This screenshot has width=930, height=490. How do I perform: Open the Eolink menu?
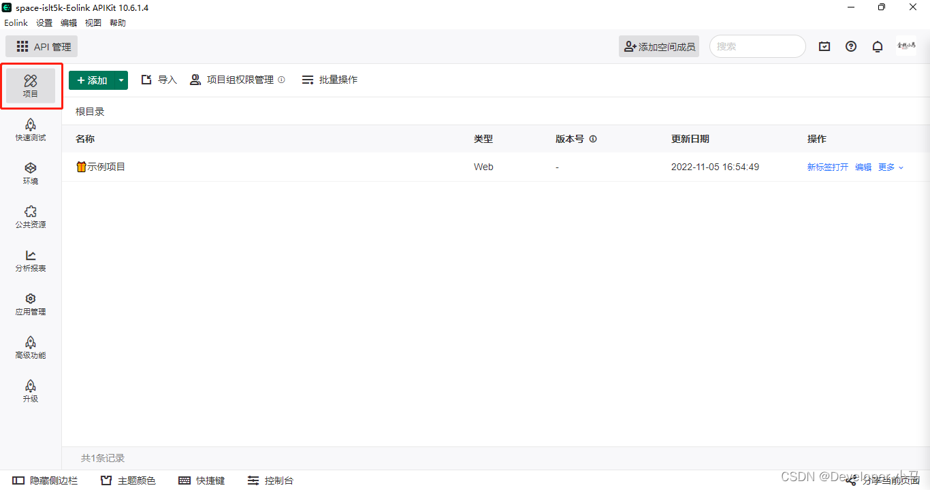coord(16,22)
